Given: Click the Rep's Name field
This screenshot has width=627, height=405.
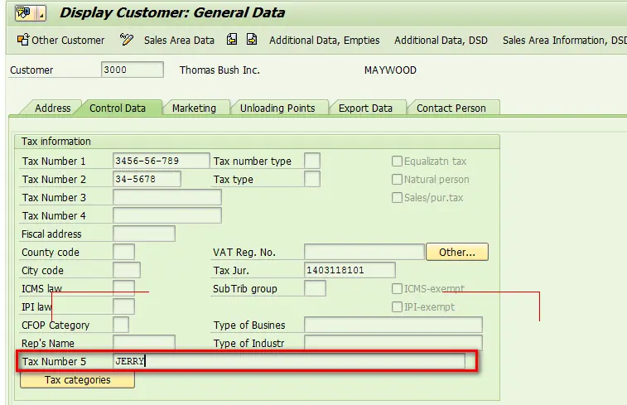Looking at the screenshot, I should click(x=144, y=343).
